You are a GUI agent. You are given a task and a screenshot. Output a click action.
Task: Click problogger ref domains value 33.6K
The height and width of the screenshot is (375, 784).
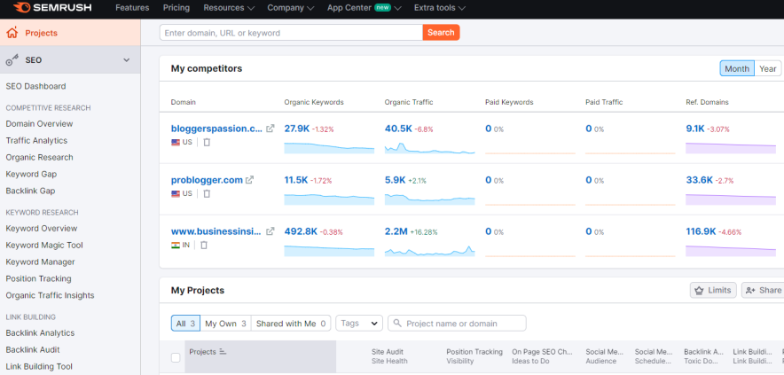click(700, 180)
